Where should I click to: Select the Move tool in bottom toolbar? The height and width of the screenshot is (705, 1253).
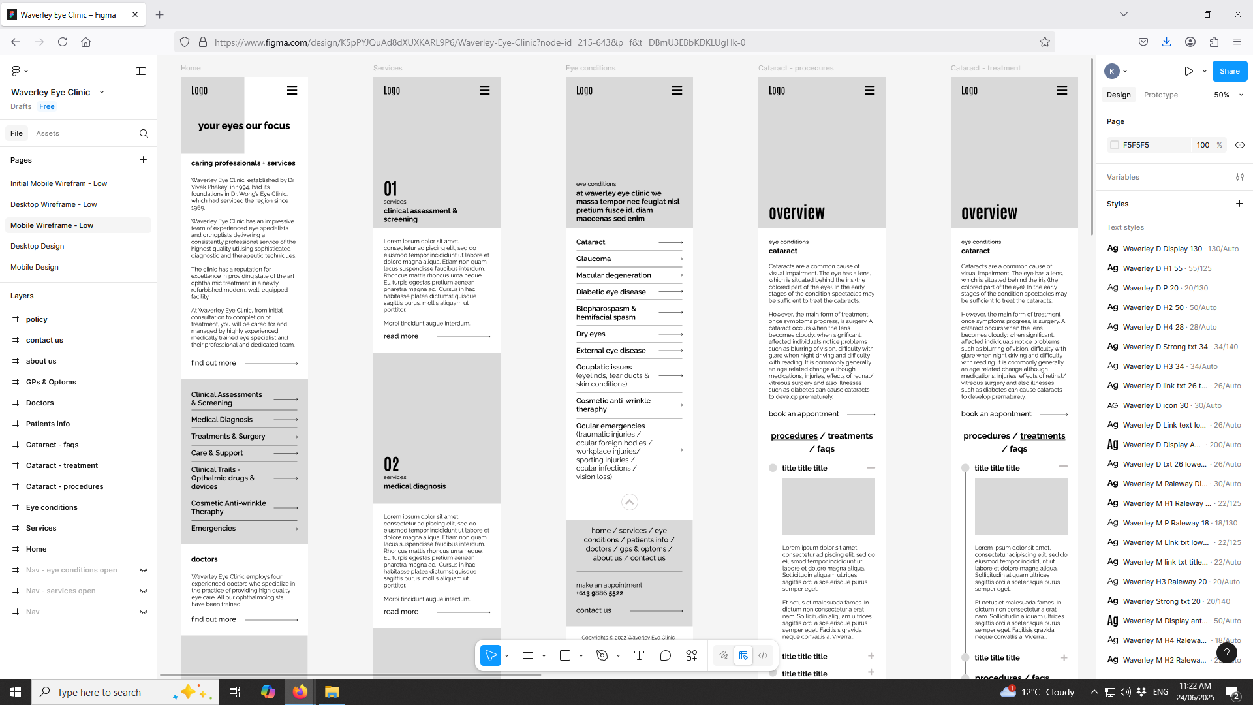point(490,655)
